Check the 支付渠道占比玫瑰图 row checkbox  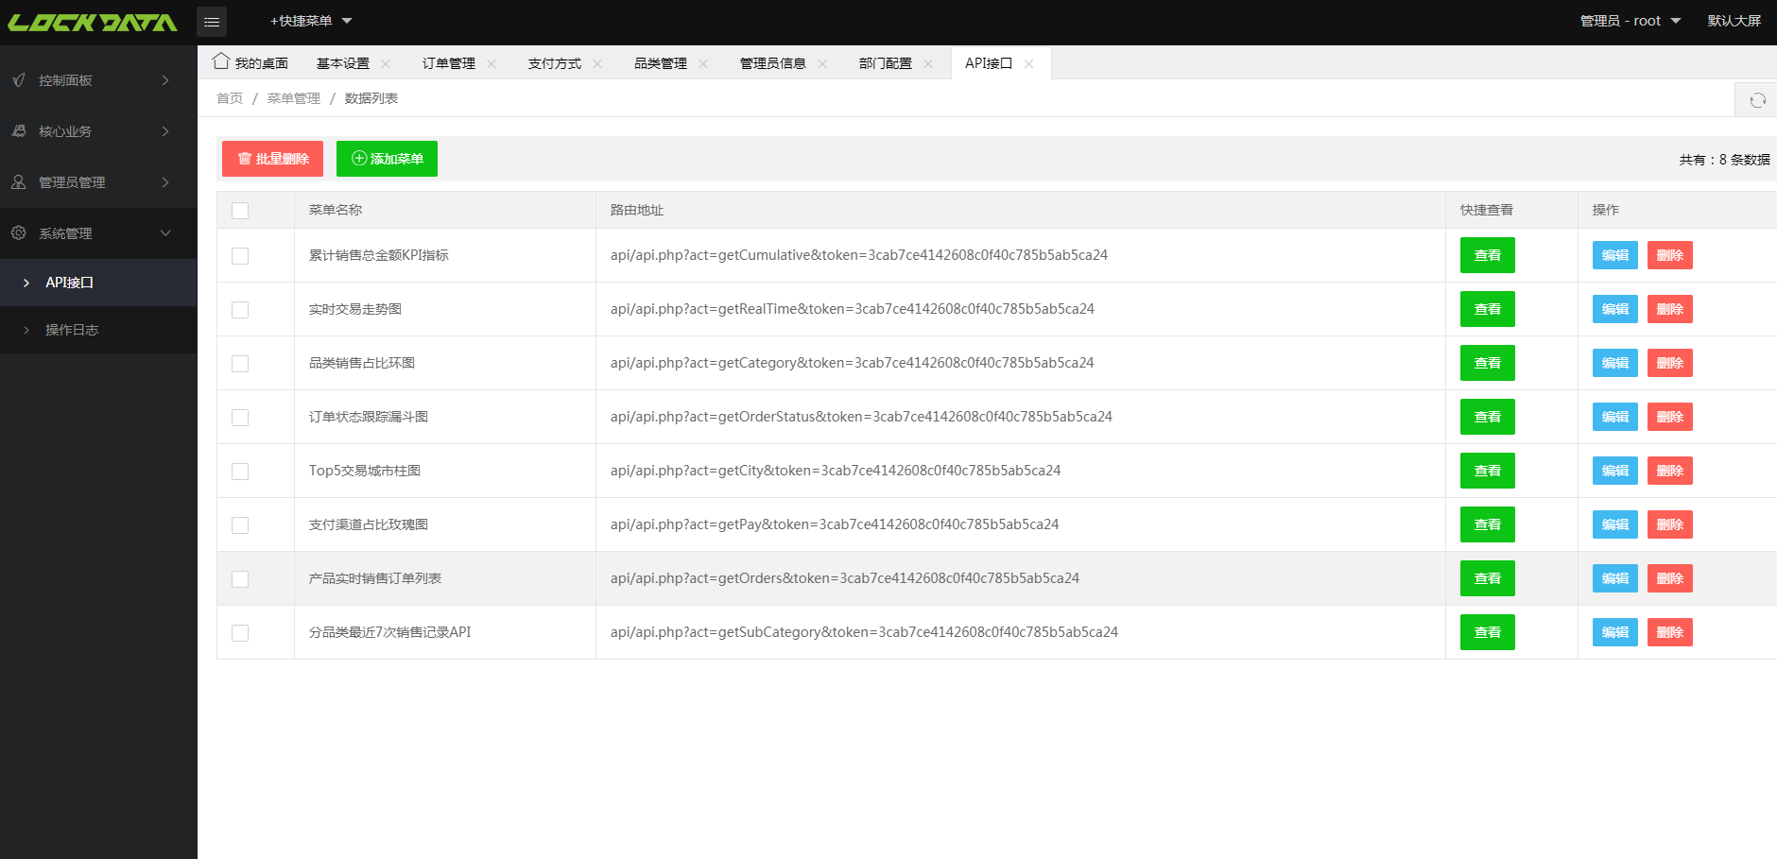pos(240,525)
